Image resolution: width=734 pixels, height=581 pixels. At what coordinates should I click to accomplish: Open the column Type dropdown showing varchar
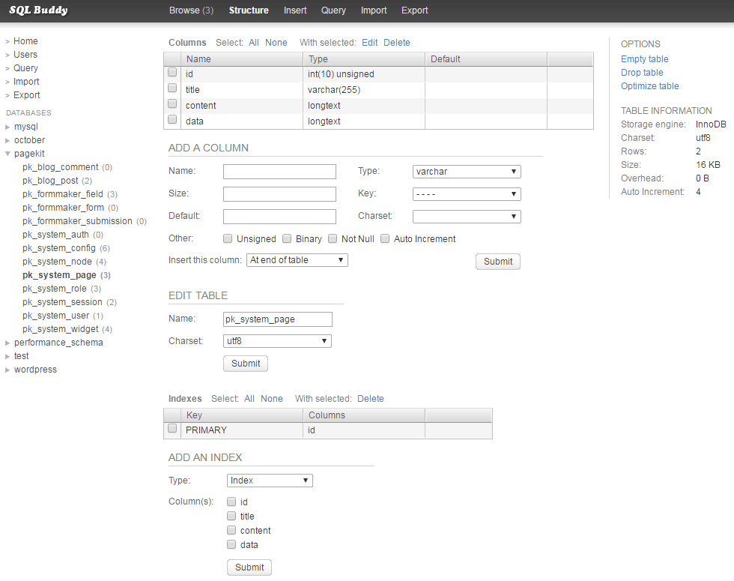tap(467, 172)
